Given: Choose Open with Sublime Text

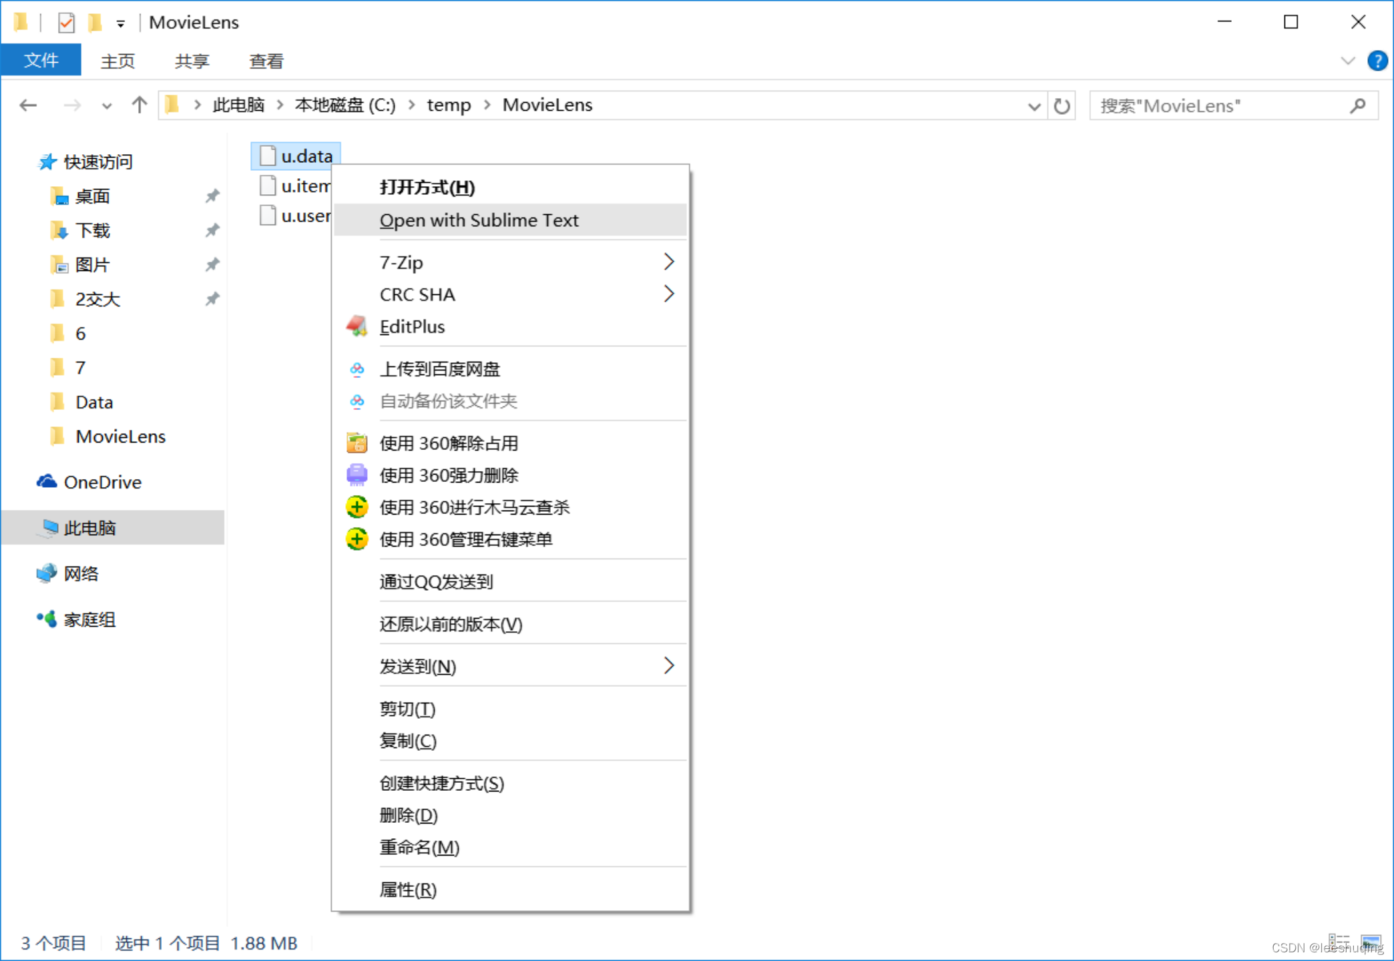Looking at the screenshot, I should tap(479, 220).
